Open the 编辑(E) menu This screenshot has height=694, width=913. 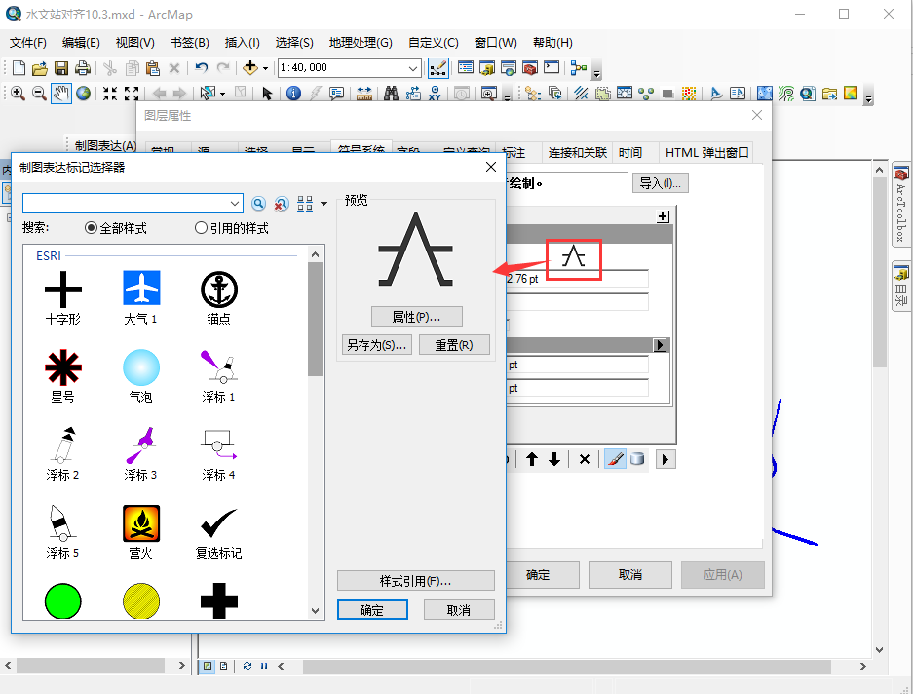click(81, 43)
